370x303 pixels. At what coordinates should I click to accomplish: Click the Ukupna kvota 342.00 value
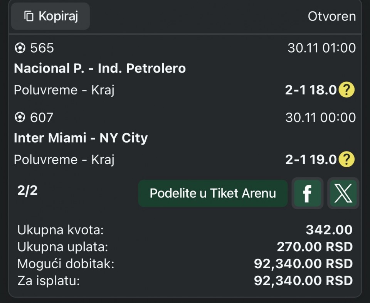(329, 230)
